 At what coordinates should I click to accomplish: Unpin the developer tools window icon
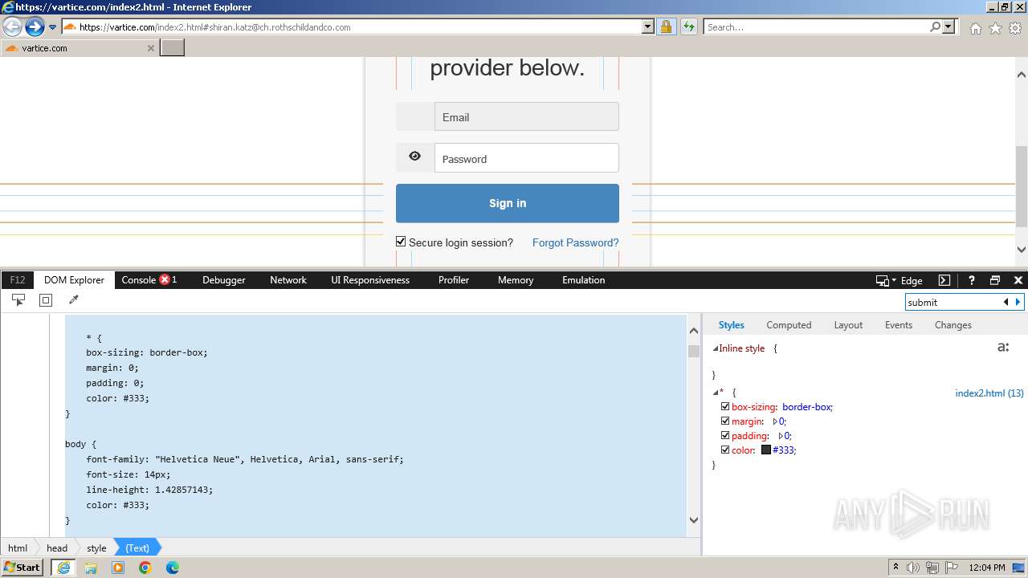click(995, 280)
